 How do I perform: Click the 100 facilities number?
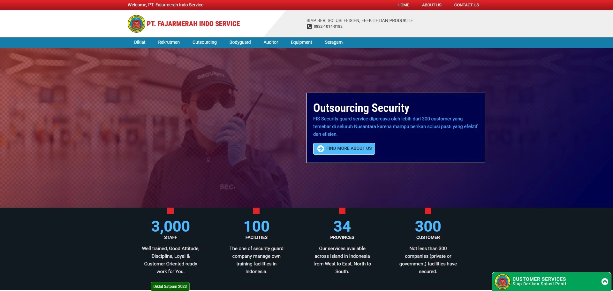pos(256,226)
